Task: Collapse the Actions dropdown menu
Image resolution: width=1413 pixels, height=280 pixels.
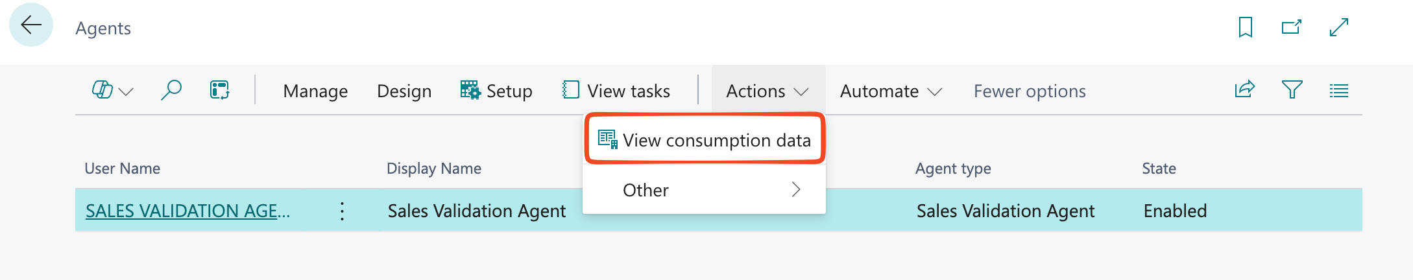Action: (767, 91)
